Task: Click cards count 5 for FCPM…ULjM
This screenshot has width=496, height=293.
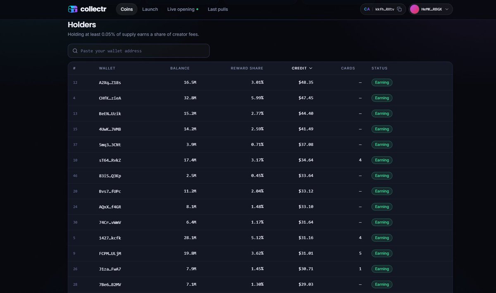Action: click(x=360, y=253)
